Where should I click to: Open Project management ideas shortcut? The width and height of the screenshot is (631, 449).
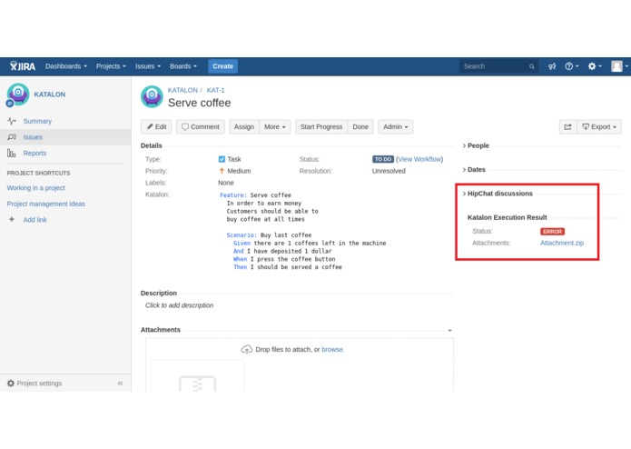pyautogui.click(x=46, y=204)
